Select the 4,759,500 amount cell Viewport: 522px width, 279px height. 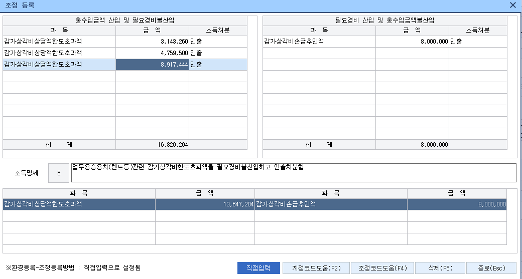coord(152,53)
